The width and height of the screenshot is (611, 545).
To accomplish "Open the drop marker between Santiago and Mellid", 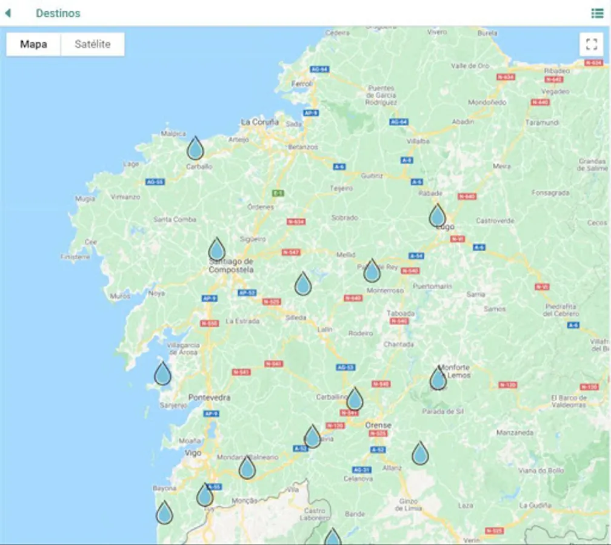I will [303, 283].
